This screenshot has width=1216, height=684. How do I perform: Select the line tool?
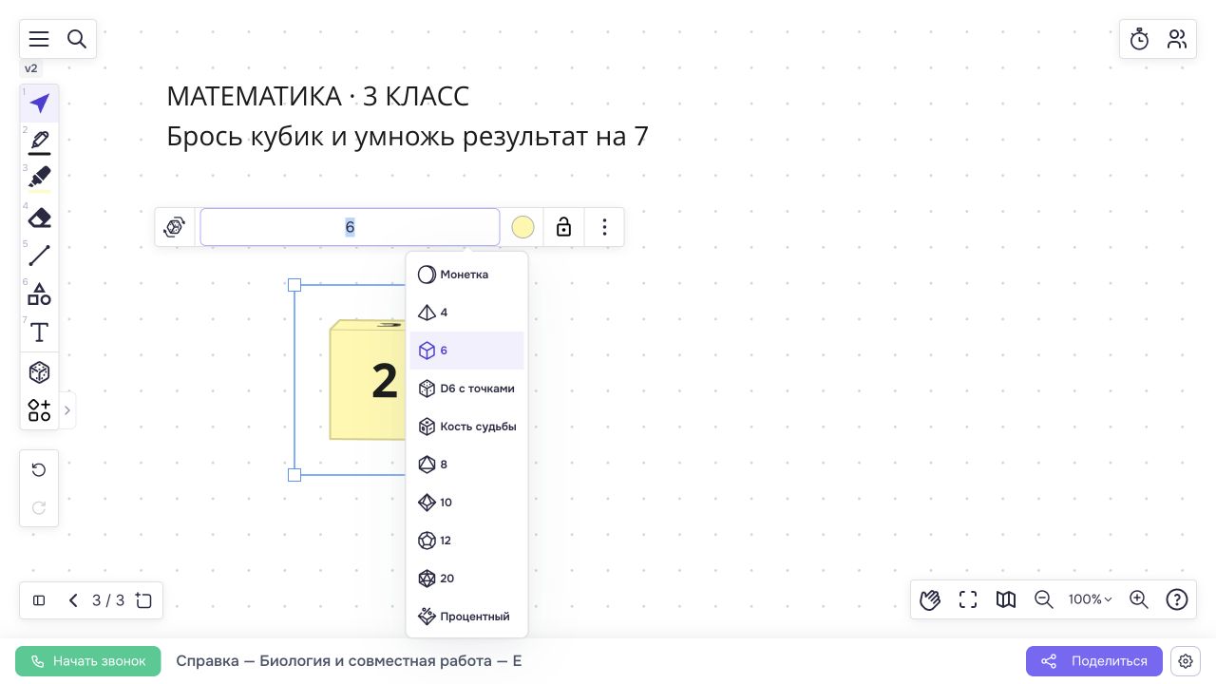click(x=39, y=256)
